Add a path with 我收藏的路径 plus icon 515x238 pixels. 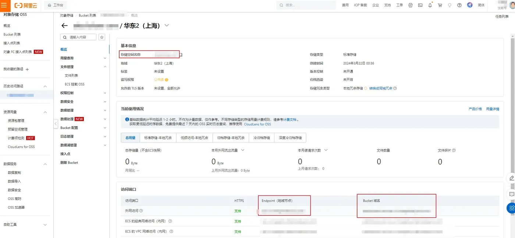27,69
